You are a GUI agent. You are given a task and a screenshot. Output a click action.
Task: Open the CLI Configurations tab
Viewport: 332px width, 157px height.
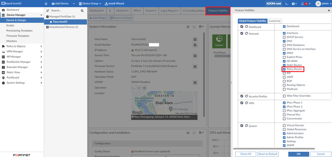193,10
